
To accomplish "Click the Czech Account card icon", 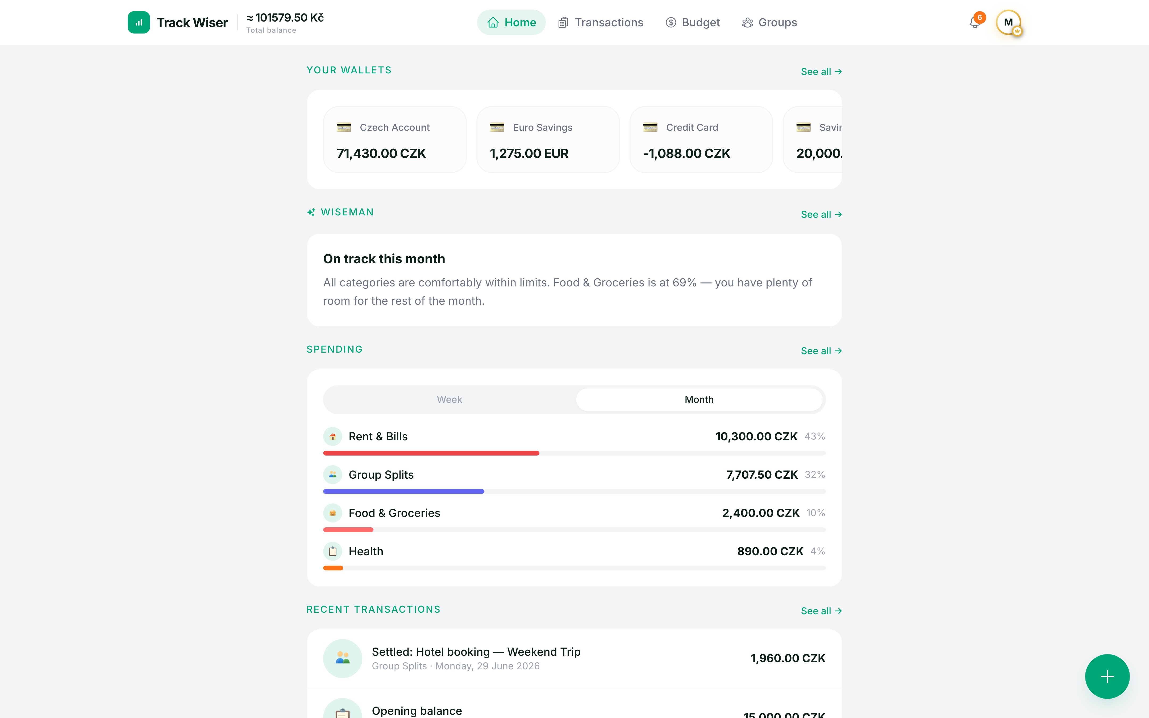I will click(x=344, y=127).
